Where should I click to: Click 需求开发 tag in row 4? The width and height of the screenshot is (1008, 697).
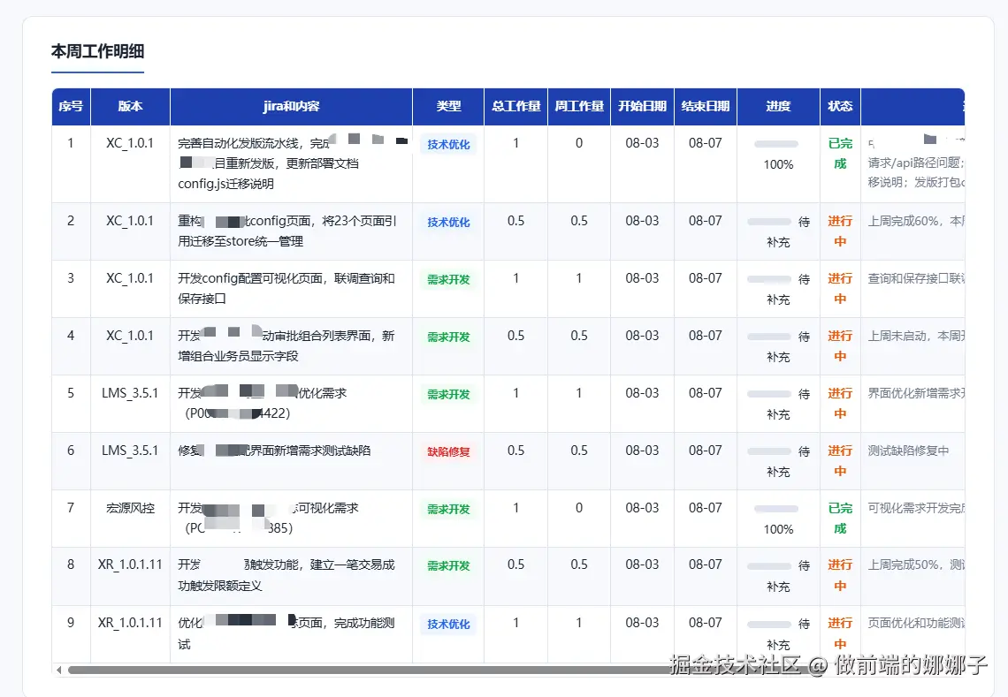click(448, 337)
